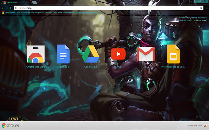209x130 pixels.
Task: Click the Chrome Web Store label under icon
Action: 36,67
